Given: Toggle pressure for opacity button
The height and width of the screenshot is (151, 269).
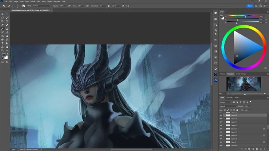Looking at the screenshot, I should click(x=69, y=6).
